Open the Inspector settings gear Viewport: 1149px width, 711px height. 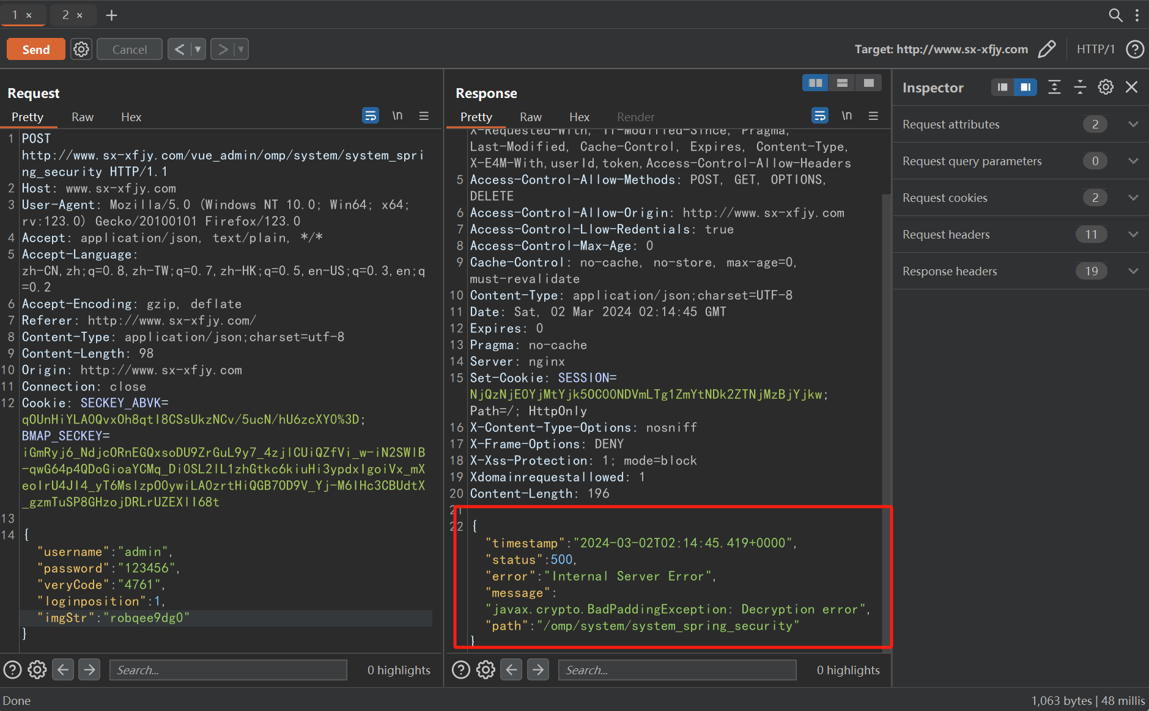(1106, 87)
